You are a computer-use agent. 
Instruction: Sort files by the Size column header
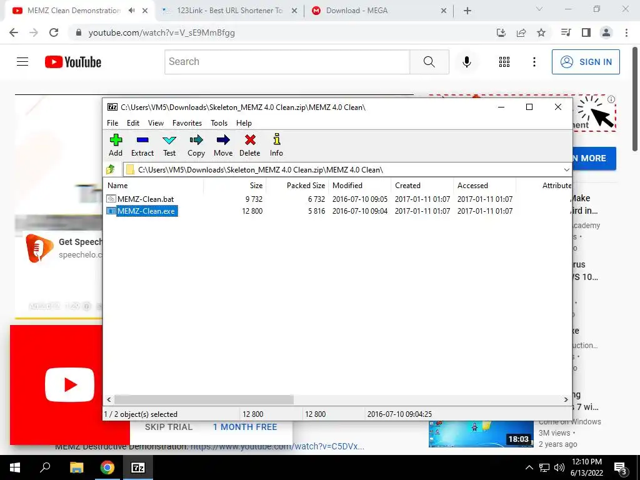pyautogui.click(x=235, y=185)
